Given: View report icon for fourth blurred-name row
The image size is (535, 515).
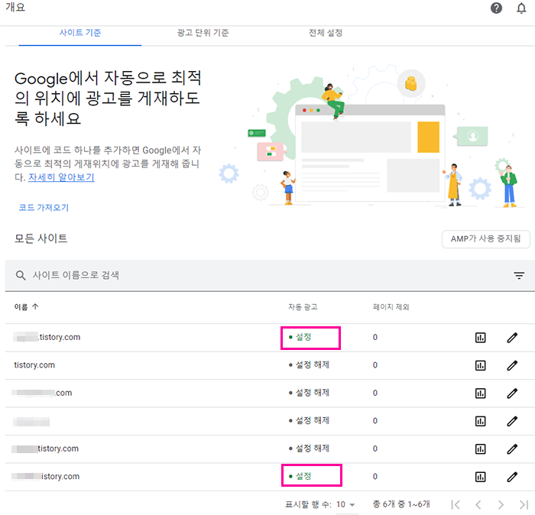Looking at the screenshot, I should coord(481,421).
